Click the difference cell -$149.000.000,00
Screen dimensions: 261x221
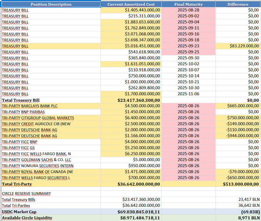point(238,124)
